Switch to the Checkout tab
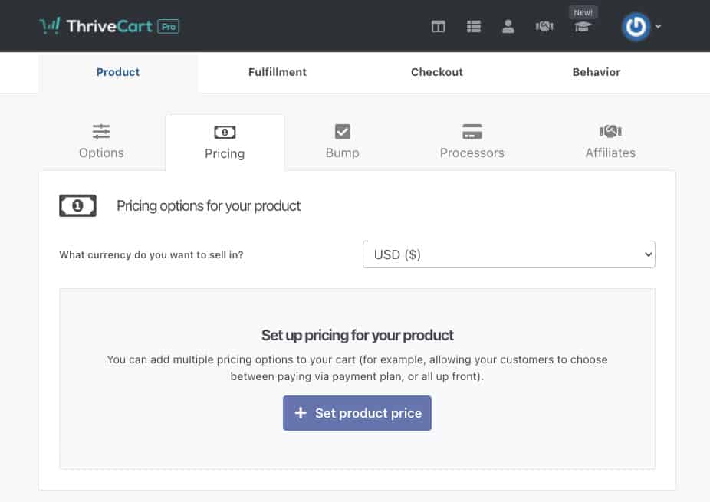 (436, 71)
